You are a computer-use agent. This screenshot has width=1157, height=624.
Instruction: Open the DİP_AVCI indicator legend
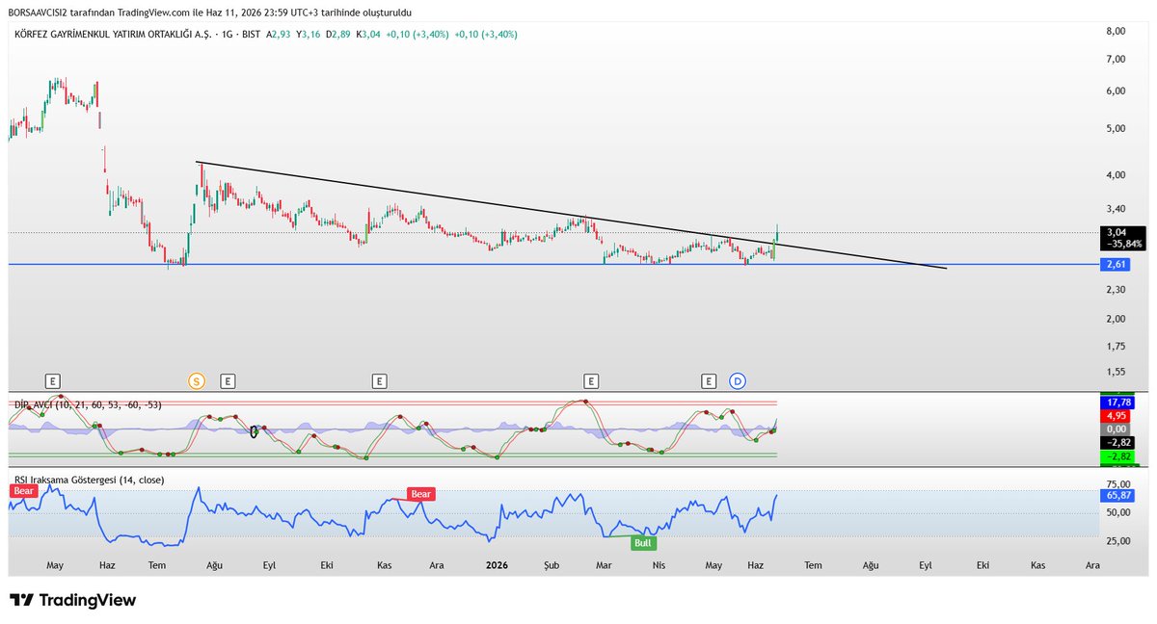coord(87,405)
